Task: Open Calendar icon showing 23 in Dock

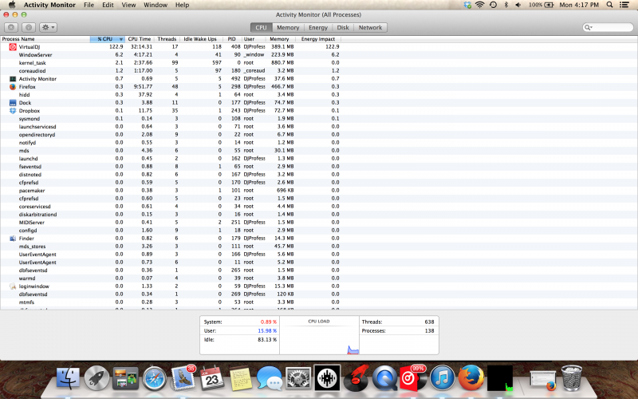Action: (212, 377)
